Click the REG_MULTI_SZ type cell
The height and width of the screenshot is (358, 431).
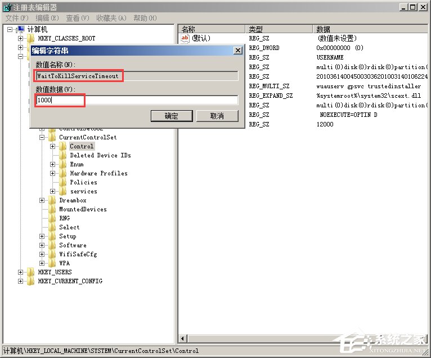(269, 86)
